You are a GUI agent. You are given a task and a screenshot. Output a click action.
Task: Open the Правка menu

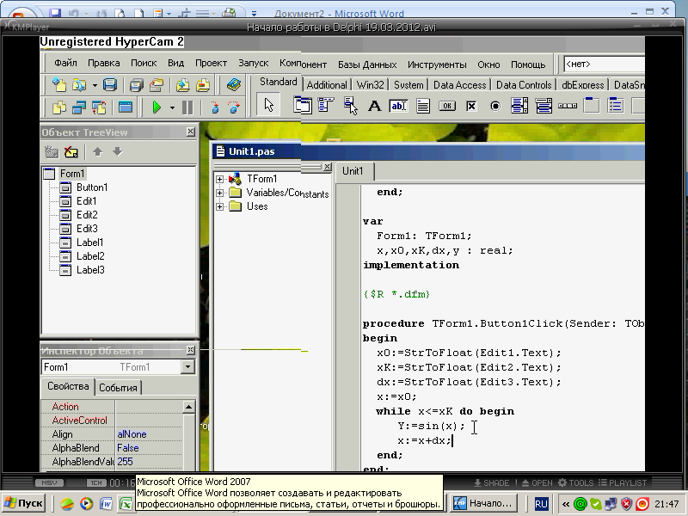click(103, 63)
